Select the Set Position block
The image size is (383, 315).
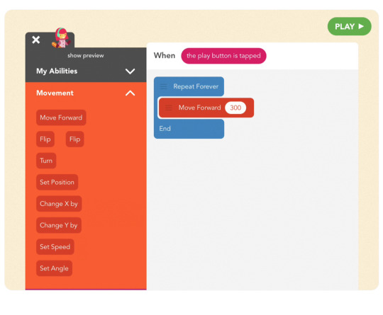tap(57, 182)
